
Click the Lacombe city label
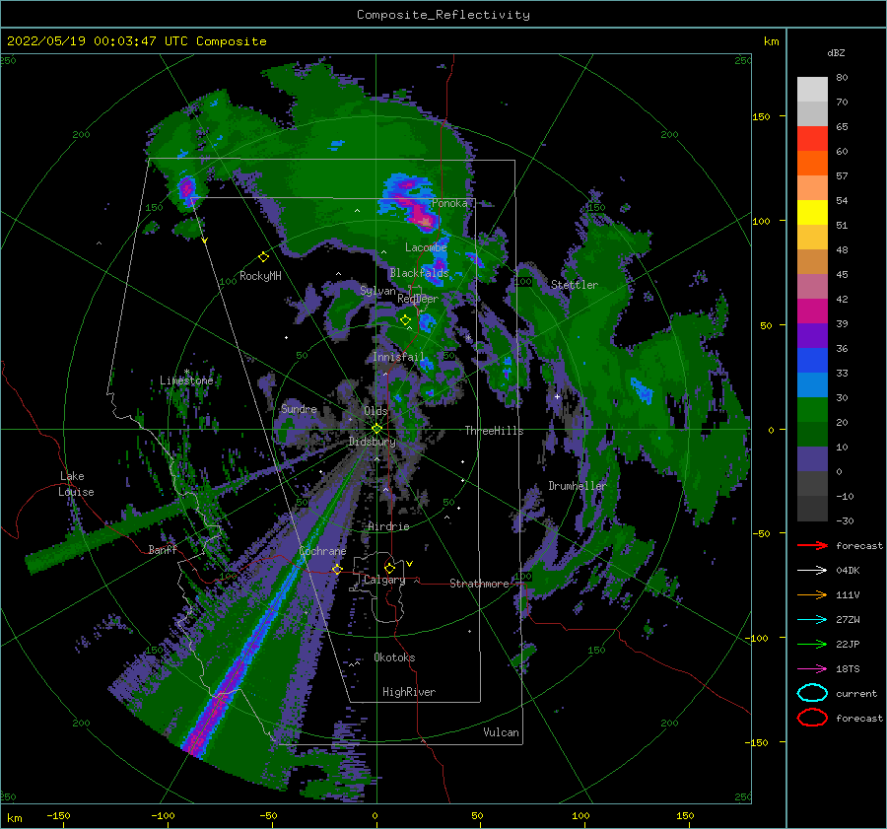[426, 247]
